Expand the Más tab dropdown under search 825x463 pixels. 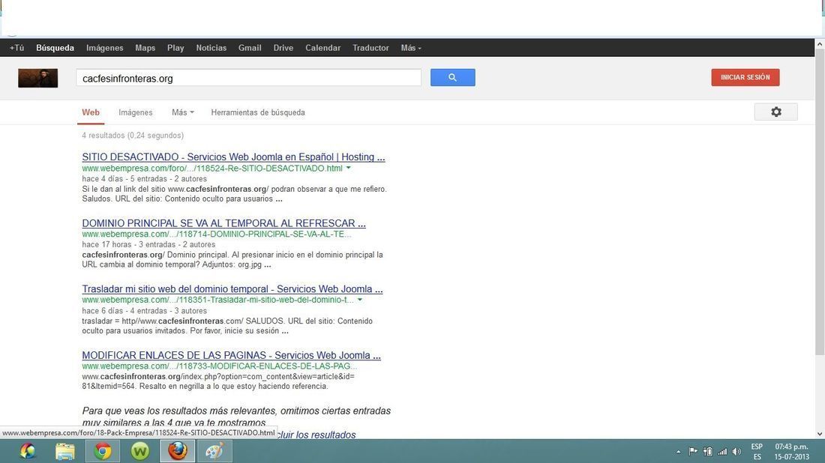click(x=182, y=112)
